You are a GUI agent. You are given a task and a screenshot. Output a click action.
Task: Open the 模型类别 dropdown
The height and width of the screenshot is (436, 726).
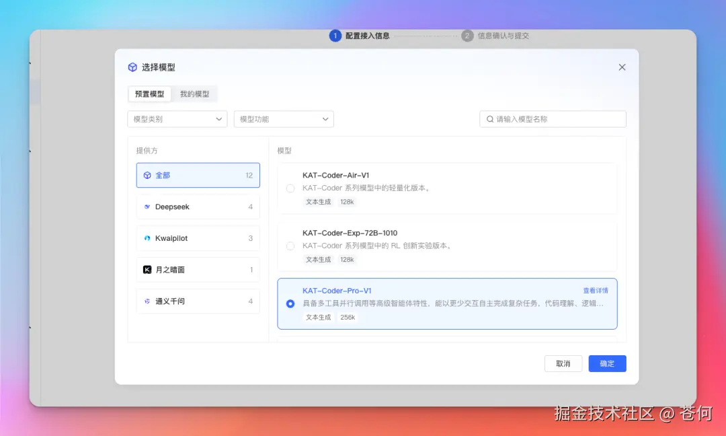[177, 118]
